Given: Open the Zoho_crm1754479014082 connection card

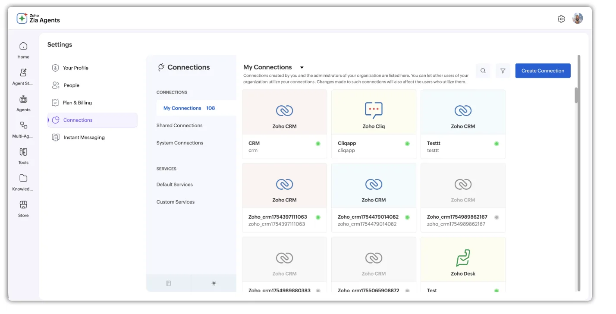Looking at the screenshot, I should click(x=374, y=198).
